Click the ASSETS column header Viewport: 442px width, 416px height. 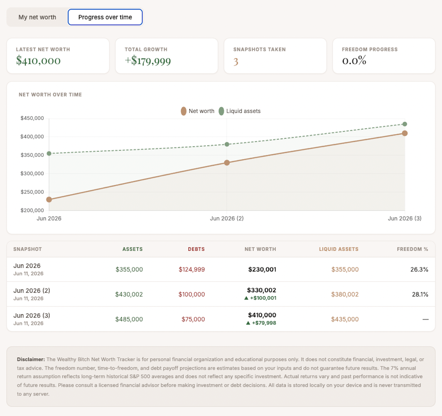pyautogui.click(x=133, y=249)
